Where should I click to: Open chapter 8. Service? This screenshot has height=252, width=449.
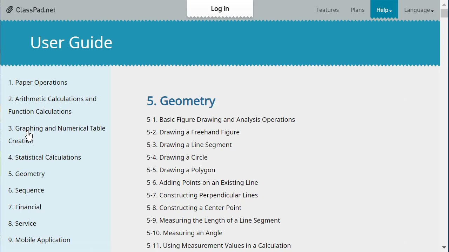tap(22, 223)
